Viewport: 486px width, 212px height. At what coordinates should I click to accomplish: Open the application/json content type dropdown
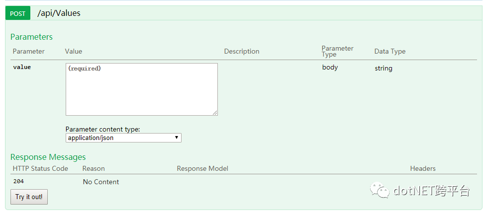point(123,138)
